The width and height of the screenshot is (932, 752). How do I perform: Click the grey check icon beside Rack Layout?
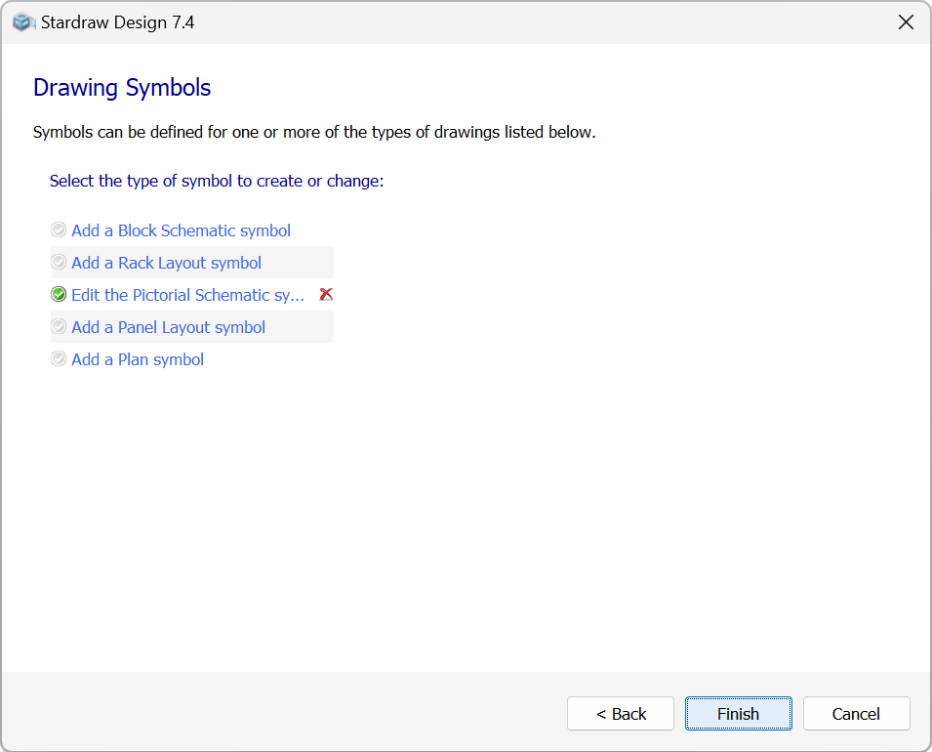click(x=59, y=262)
